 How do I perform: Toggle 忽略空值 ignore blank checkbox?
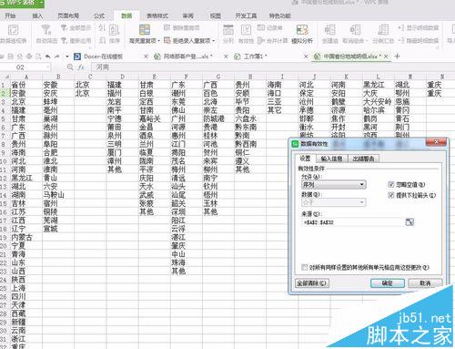391,184
